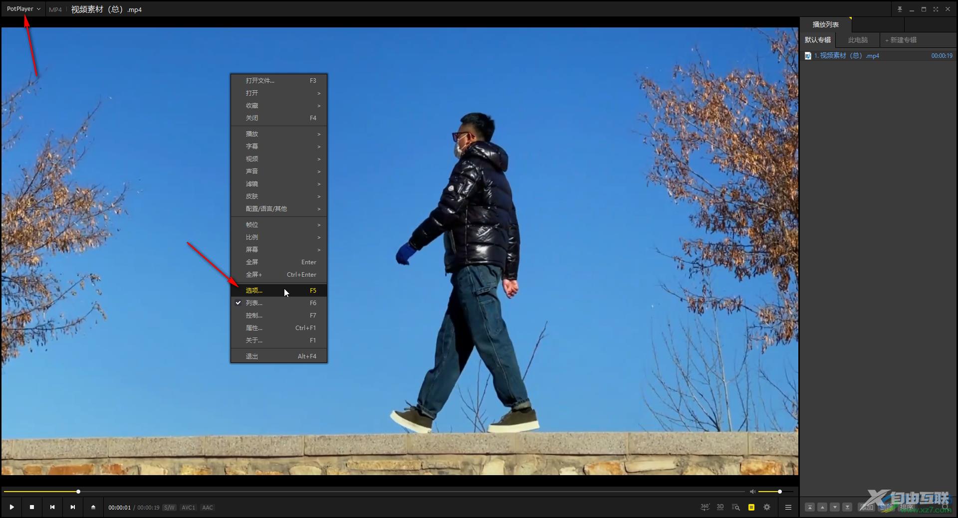The height and width of the screenshot is (518, 958).
Task: Expand the 比例 submenu
Action: (279, 237)
